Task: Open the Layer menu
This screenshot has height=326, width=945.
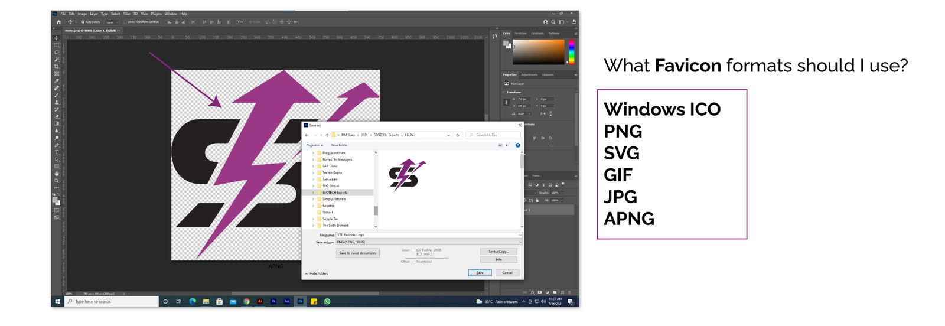Action: point(94,14)
